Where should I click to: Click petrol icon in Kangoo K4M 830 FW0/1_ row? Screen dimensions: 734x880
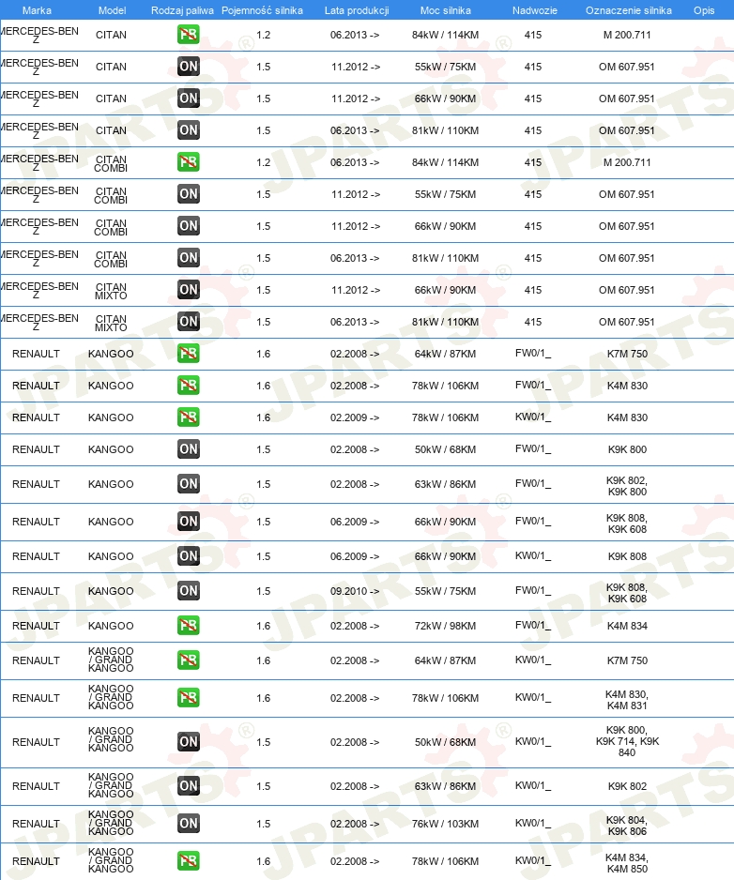point(188,387)
